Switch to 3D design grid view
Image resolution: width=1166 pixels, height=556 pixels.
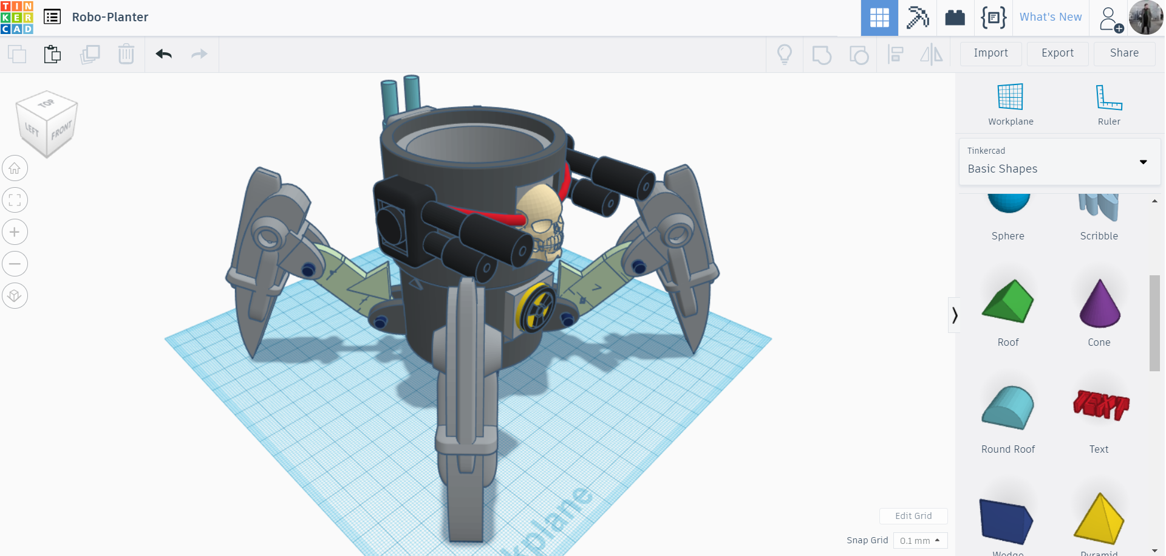coord(879,18)
